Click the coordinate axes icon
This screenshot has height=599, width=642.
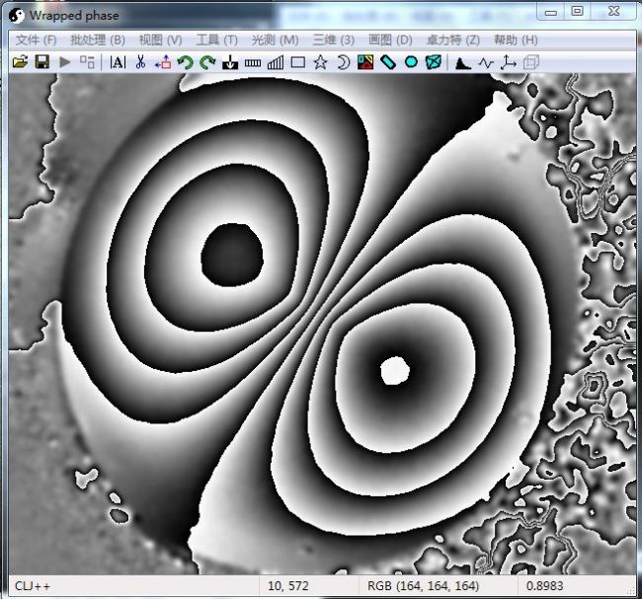(x=508, y=62)
